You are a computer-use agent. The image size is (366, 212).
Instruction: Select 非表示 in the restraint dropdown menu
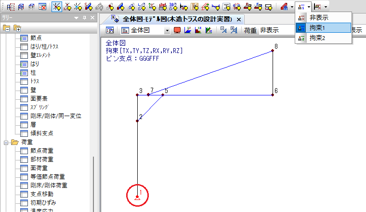click(323, 17)
